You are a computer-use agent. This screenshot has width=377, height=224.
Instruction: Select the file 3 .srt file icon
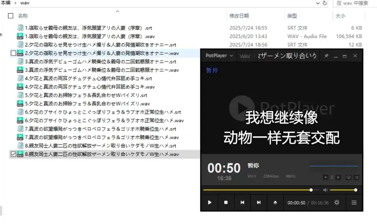tap(20, 61)
